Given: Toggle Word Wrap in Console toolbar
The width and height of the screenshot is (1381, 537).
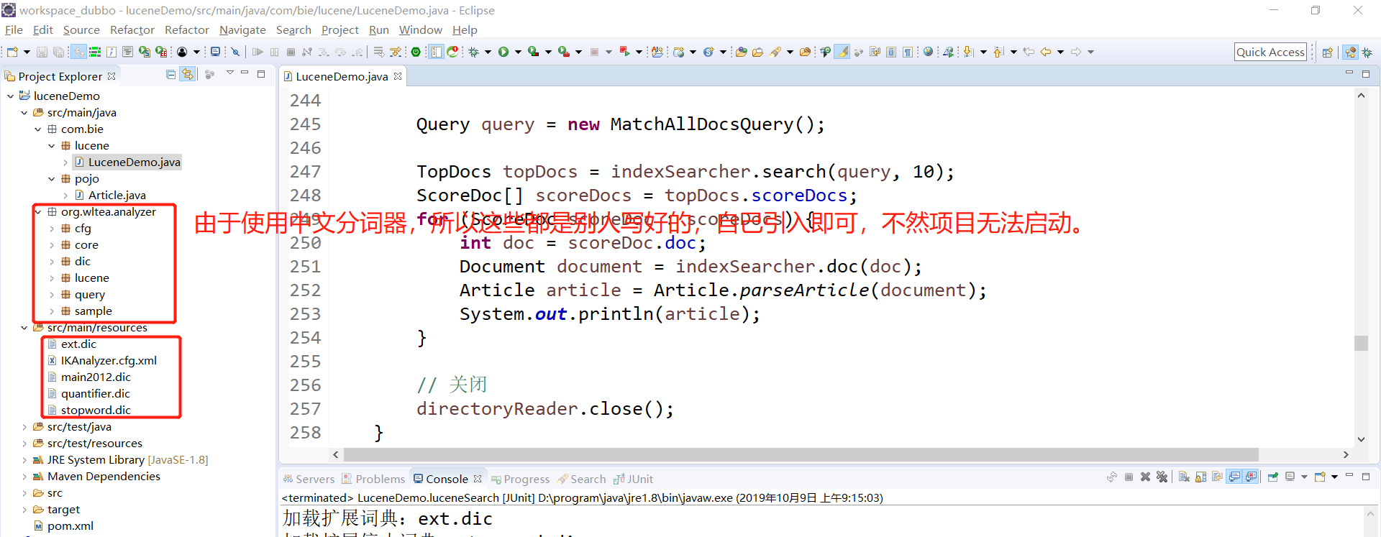Looking at the screenshot, I should [x=1217, y=477].
